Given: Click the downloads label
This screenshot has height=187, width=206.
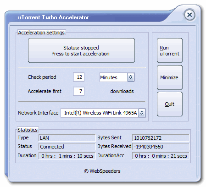Looking at the screenshot, I should pos(122,91).
